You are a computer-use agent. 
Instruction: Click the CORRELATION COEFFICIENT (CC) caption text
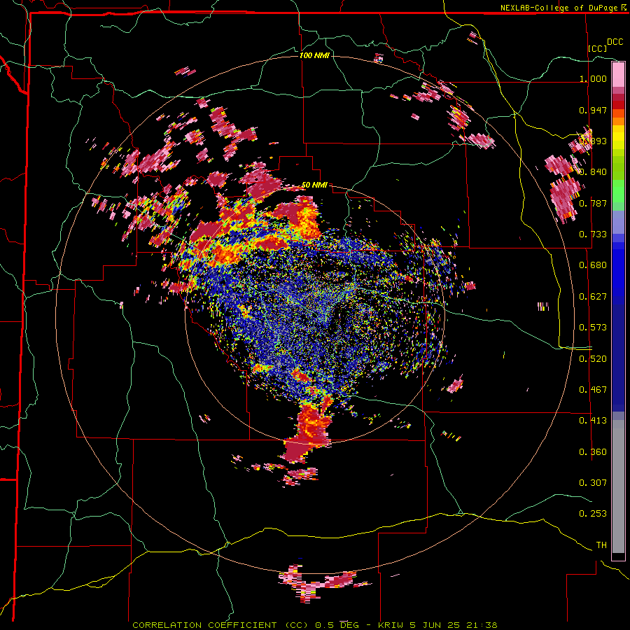coord(220,625)
